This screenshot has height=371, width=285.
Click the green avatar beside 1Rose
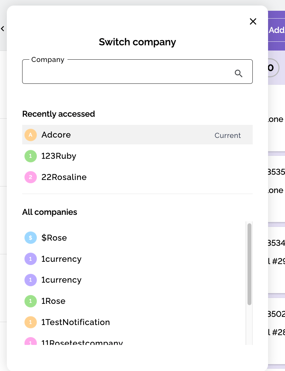click(x=31, y=301)
